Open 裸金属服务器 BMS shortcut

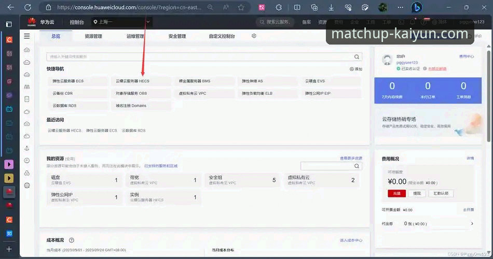(204, 81)
